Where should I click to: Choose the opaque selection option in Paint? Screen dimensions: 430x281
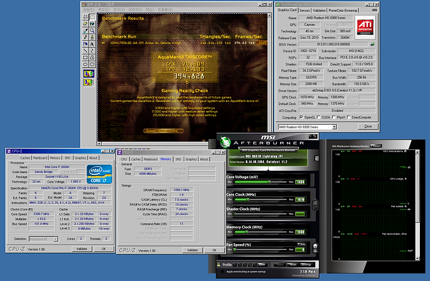coord(88,73)
